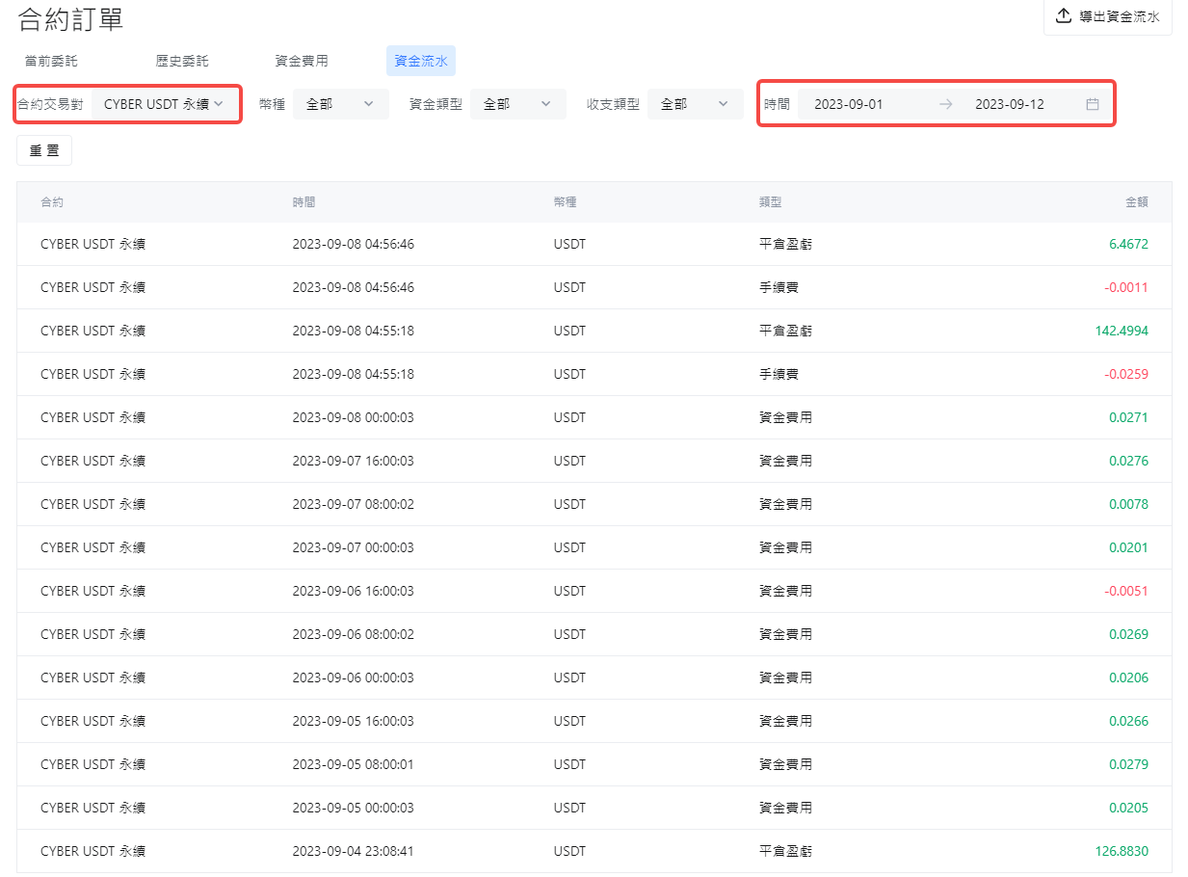Click the 金額 column header

1136,202
